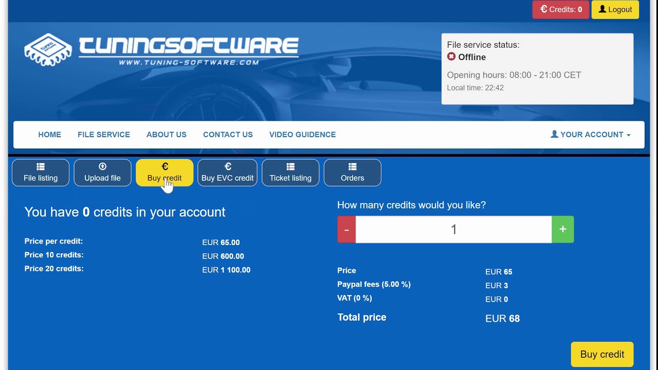
Task: Click the 'Price 10 credits:' label
Action: (x=54, y=255)
